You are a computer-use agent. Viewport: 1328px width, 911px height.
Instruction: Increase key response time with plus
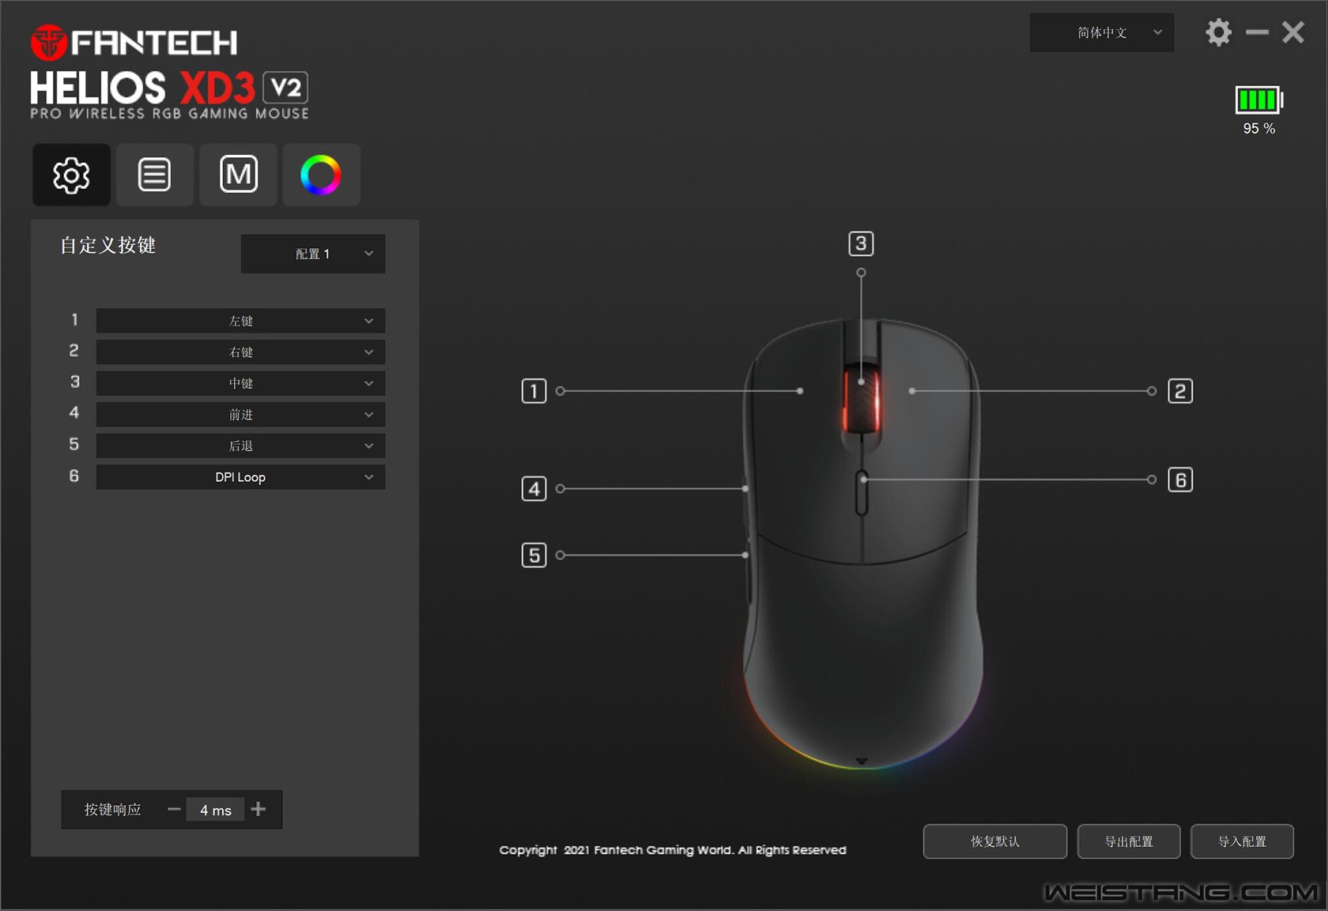tap(258, 809)
